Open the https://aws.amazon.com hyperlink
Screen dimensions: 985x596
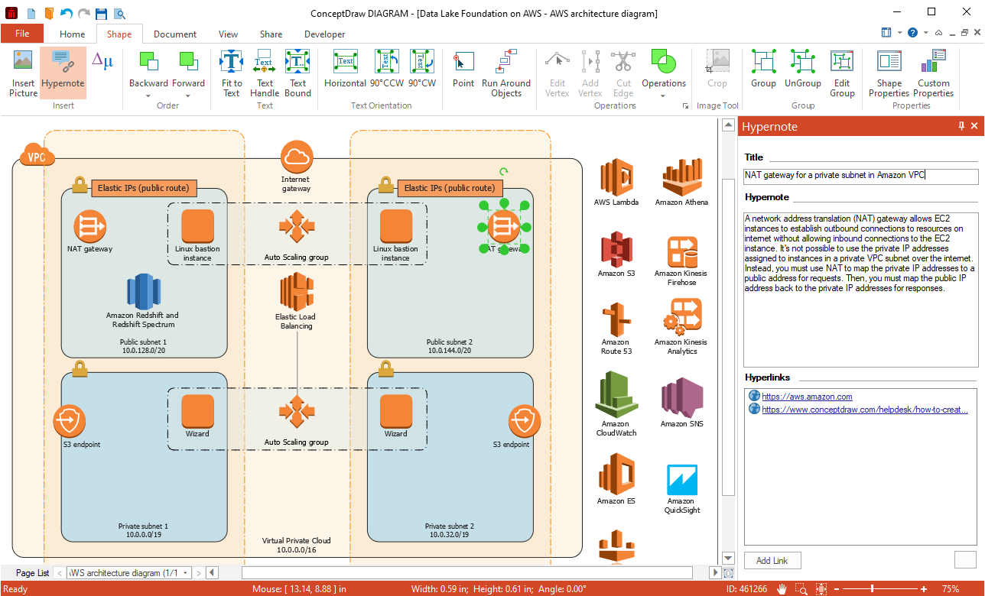pyautogui.click(x=807, y=397)
